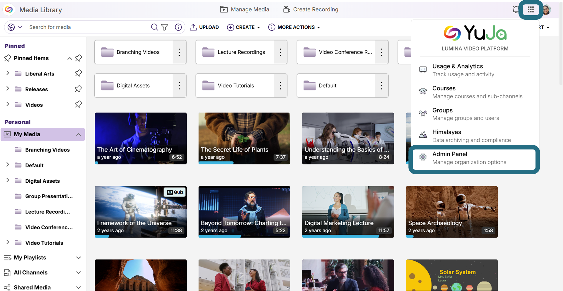
Task: Expand the Liberal Arts folder tree
Action: (8, 73)
